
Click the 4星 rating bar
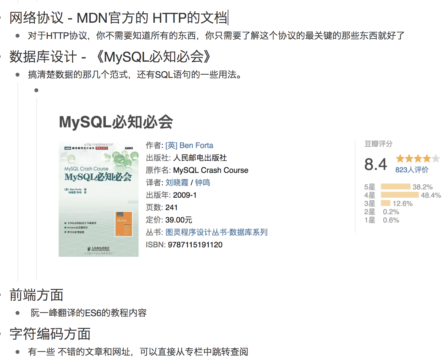[400, 195]
